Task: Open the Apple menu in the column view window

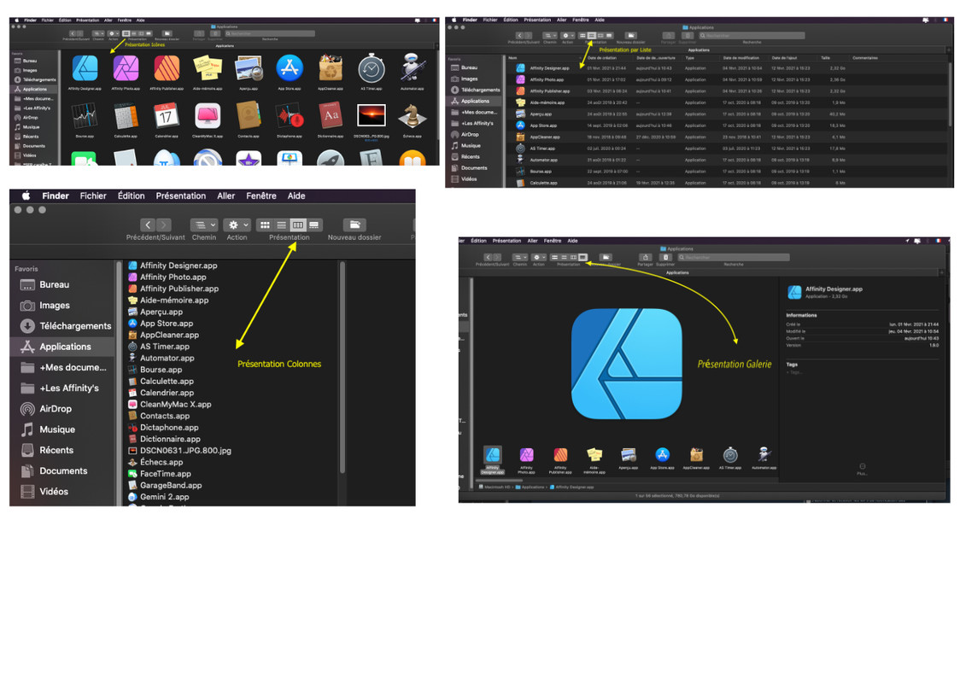Action: click(x=26, y=196)
